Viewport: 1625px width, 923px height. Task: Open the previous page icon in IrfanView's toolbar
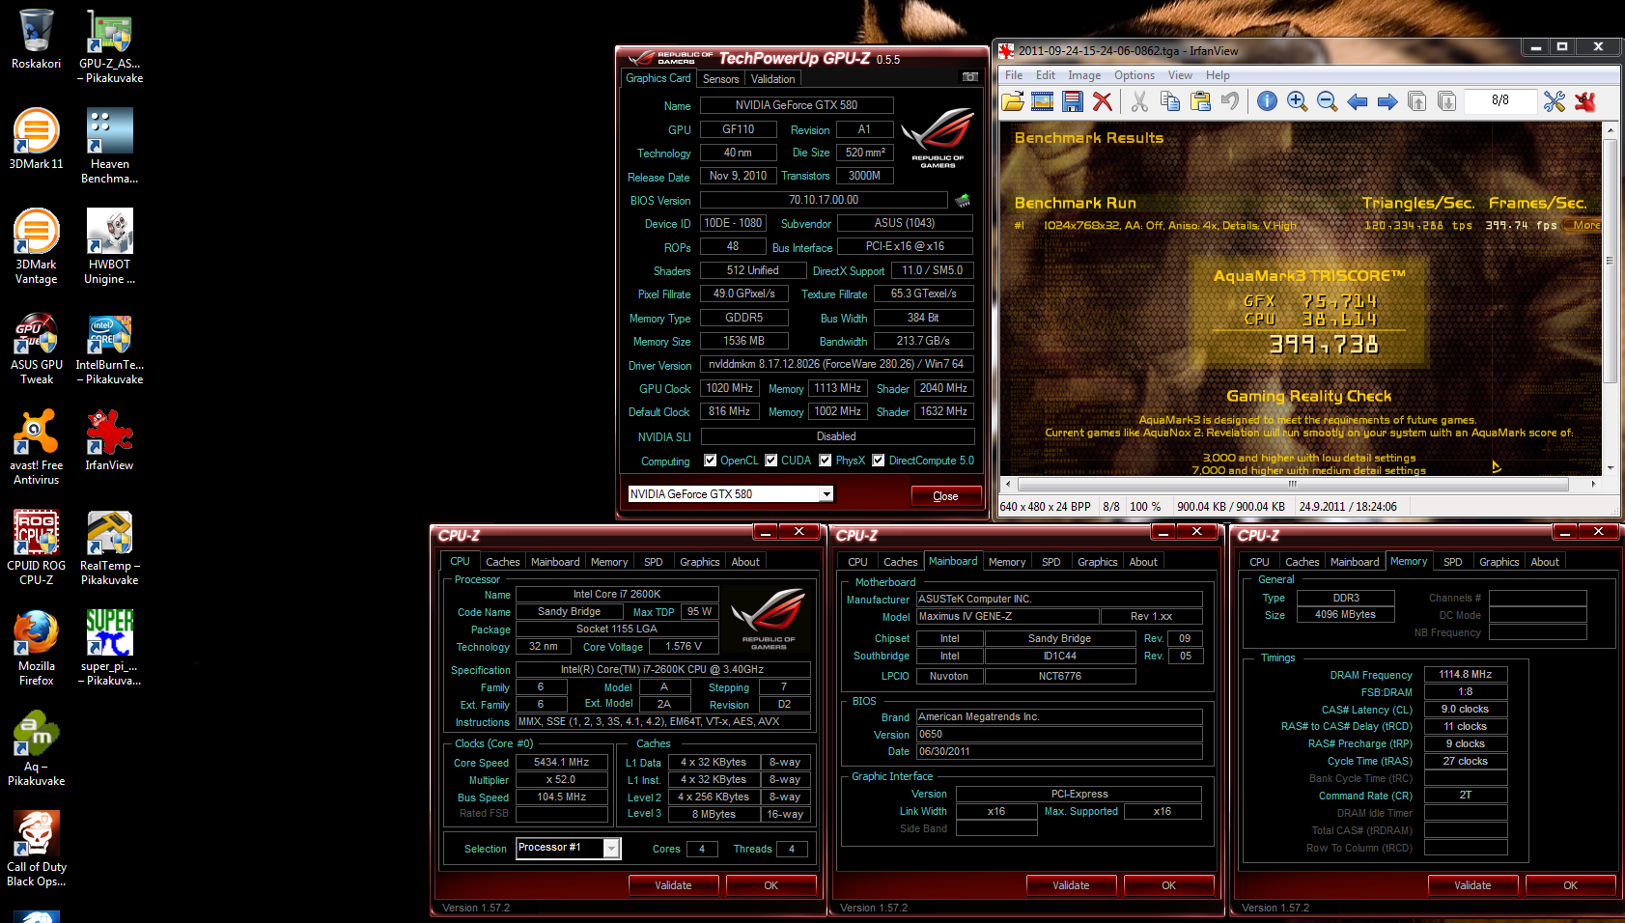[x=1417, y=101]
